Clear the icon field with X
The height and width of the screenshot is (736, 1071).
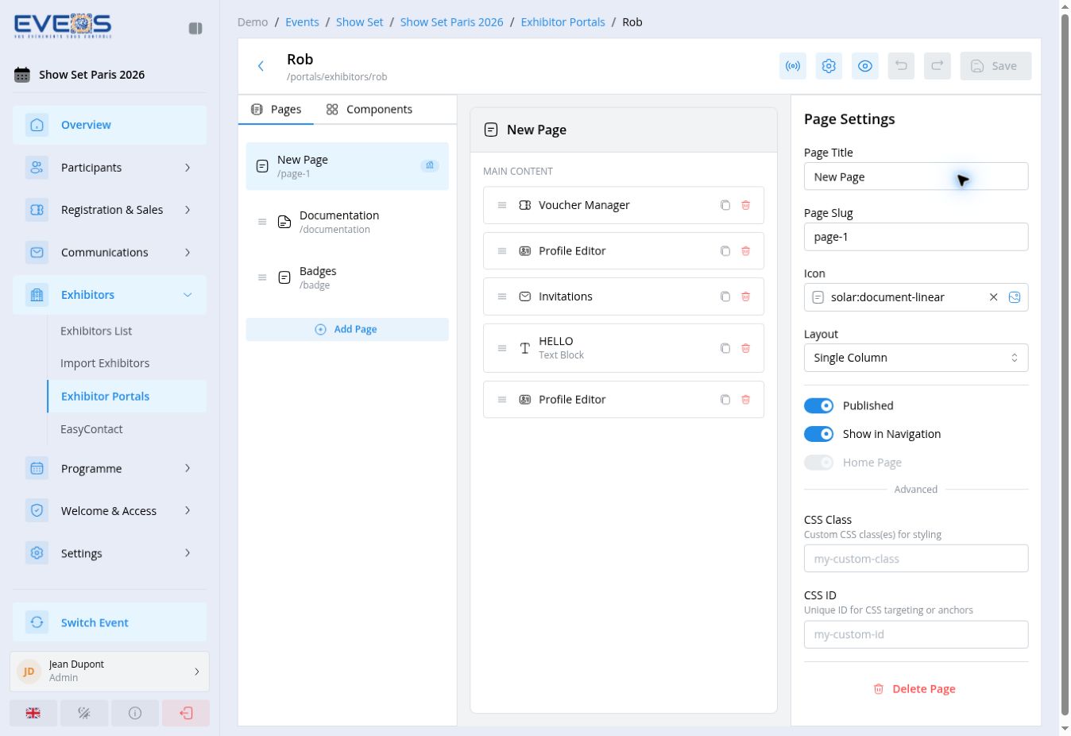coord(993,297)
